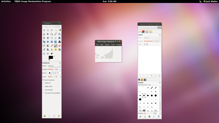219x123 pixels.
Task: Enable the Apply Jitter checkbox
Action: (44, 86)
